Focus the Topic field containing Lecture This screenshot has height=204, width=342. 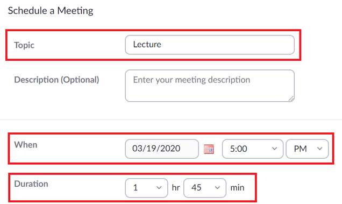(x=210, y=45)
